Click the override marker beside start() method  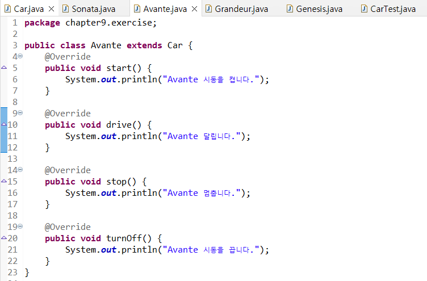[4, 68]
